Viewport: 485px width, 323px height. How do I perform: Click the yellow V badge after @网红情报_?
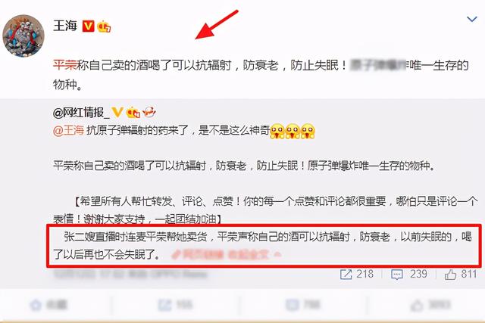[117, 112]
